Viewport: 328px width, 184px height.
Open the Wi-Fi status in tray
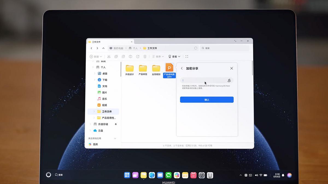261,175
